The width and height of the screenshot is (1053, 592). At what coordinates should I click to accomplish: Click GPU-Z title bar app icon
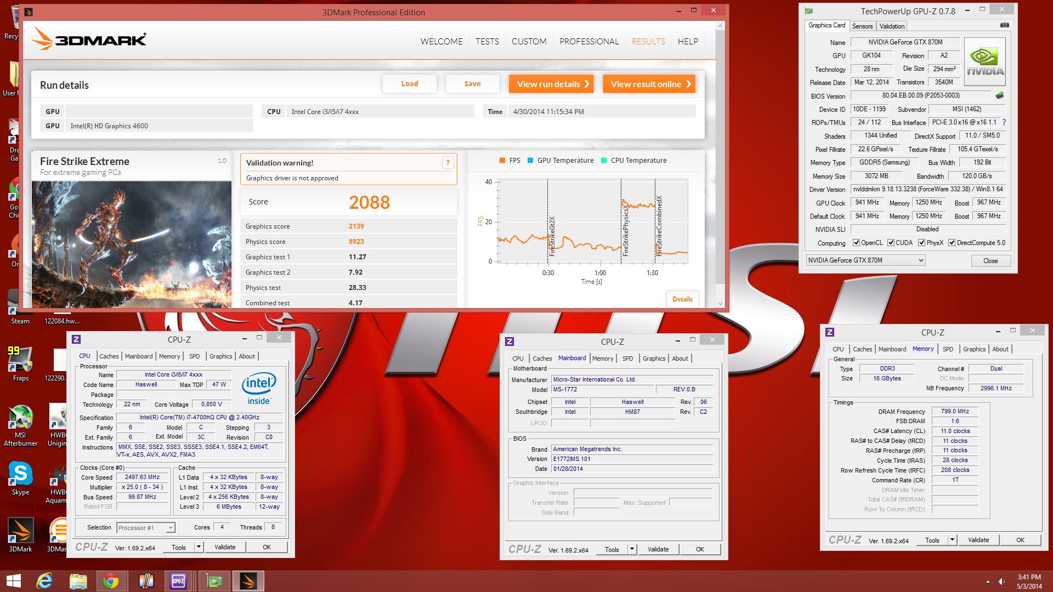click(809, 11)
